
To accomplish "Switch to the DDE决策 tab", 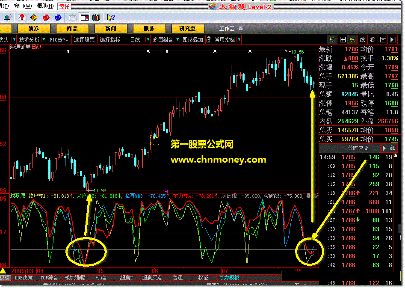I will 24,278.
